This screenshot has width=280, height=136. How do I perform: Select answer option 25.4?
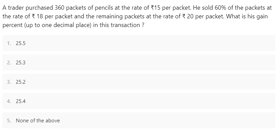(x=139, y=101)
